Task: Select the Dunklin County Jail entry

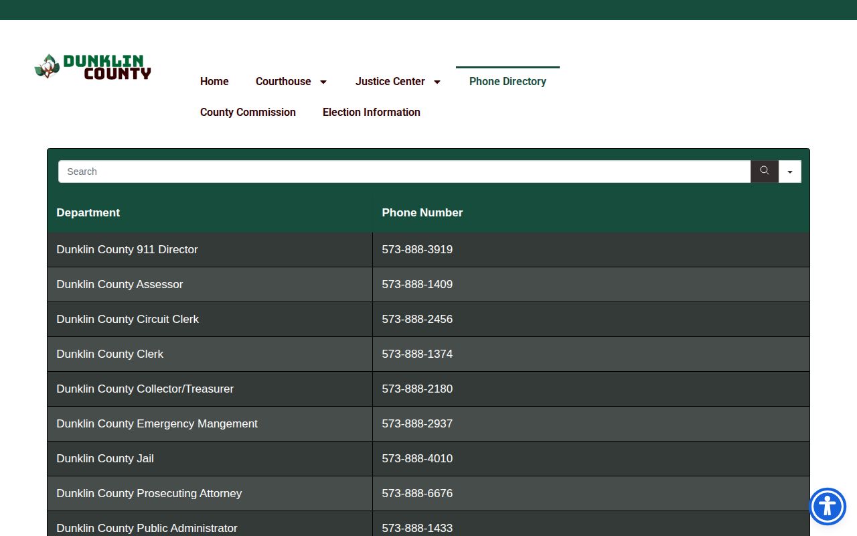Action: [x=105, y=458]
